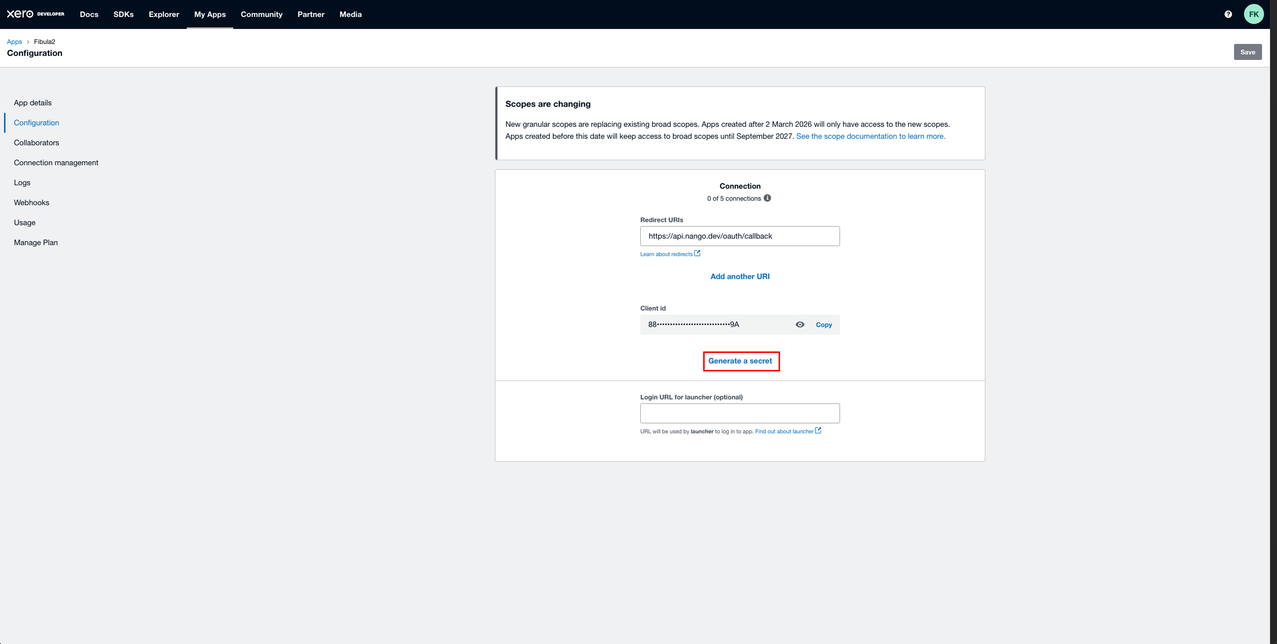Open the Docs menu
The image size is (1277, 644).
point(89,14)
